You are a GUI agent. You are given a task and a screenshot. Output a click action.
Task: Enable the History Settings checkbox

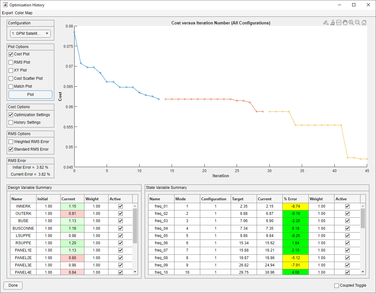(x=11, y=122)
